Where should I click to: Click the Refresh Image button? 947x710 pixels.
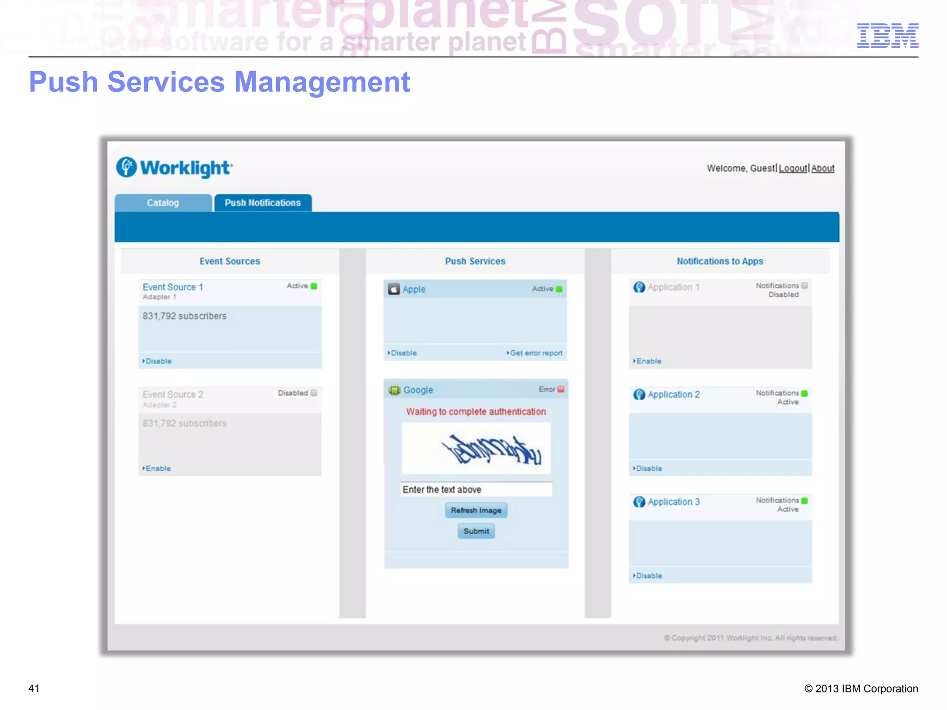point(476,510)
